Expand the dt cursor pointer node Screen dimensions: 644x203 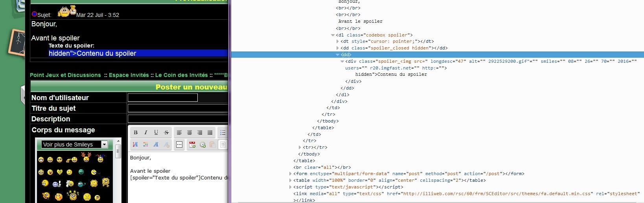[x=338, y=41]
